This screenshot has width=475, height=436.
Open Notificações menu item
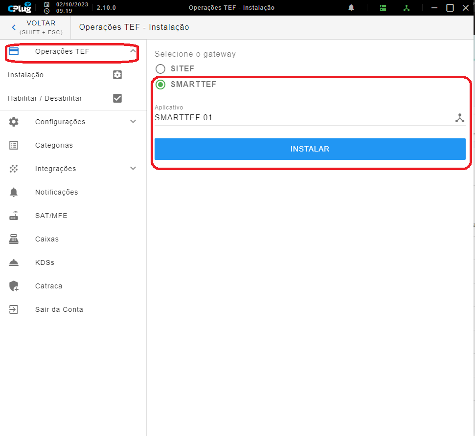tap(73, 192)
